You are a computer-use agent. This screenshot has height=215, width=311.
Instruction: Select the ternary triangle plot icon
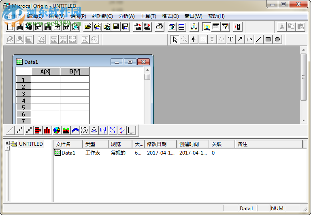(x=94, y=130)
